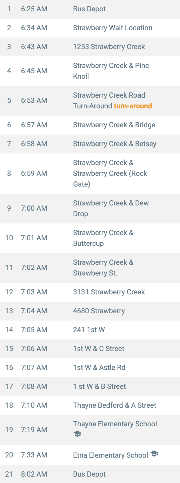Select the 4680 Strawberry stop
This screenshot has height=483, width=180.
pos(90,311)
